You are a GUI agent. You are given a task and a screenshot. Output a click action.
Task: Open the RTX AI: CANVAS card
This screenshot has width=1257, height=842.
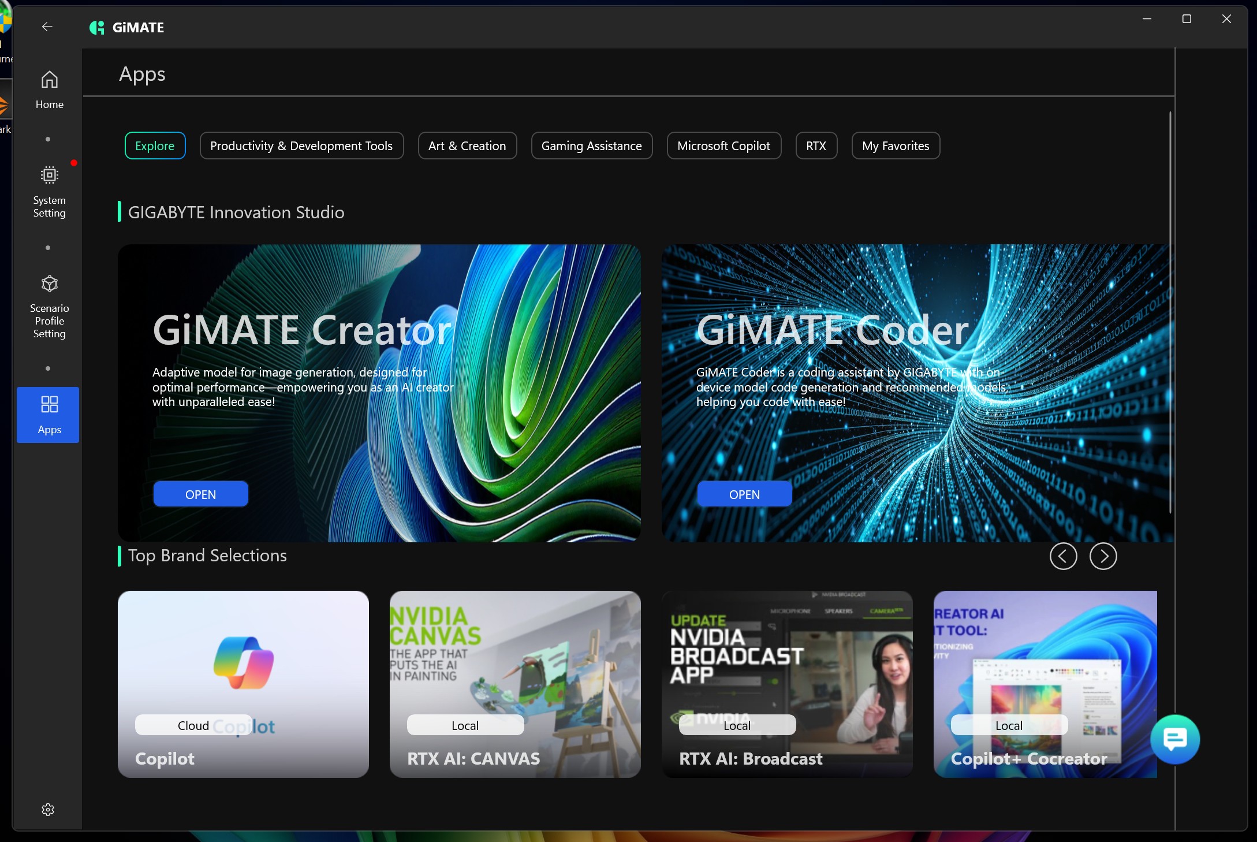click(514, 684)
